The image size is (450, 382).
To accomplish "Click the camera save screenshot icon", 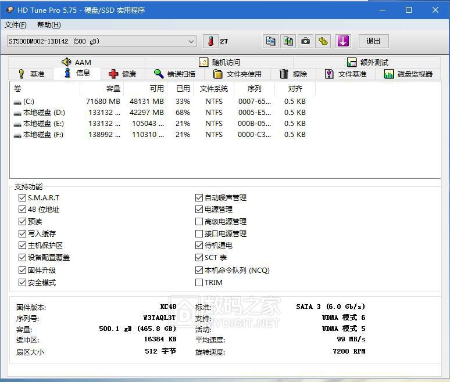I will [x=306, y=41].
